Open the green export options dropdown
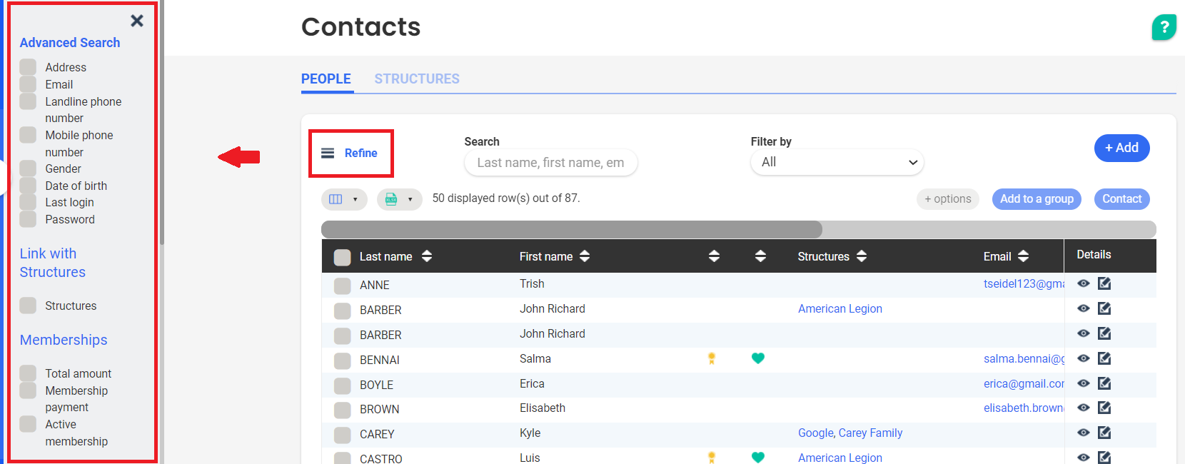Viewport: 1185px width, 464px height. pyautogui.click(x=399, y=199)
